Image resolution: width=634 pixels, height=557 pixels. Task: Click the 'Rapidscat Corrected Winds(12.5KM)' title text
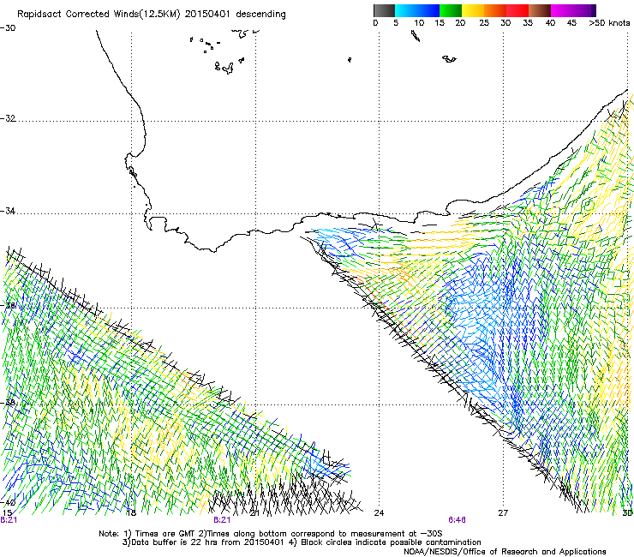(x=99, y=15)
